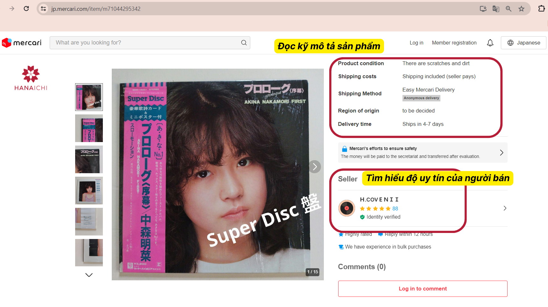The height and width of the screenshot is (307, 548).
Task: Focus the 'What are you looking for?' search box
Action: (150, 43)
